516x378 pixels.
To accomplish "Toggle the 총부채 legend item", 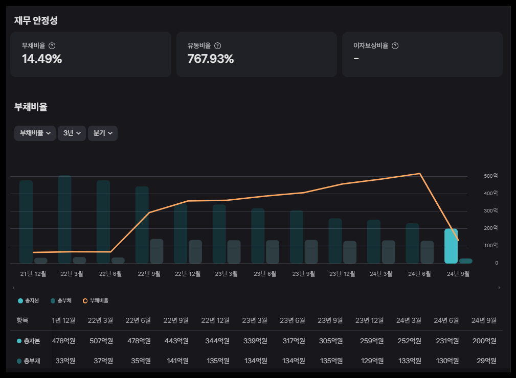I will pos(61,300).
